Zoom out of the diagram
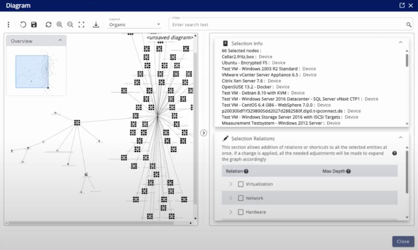This screenshot has height=250, width=418. pyautogui.click(x=71, y=24)
